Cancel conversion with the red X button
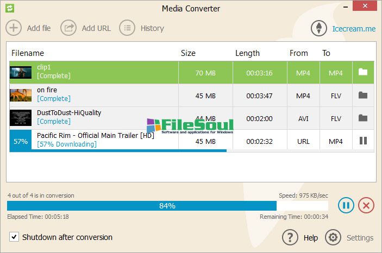Screen dimensions: 382x253 [366, 205]
